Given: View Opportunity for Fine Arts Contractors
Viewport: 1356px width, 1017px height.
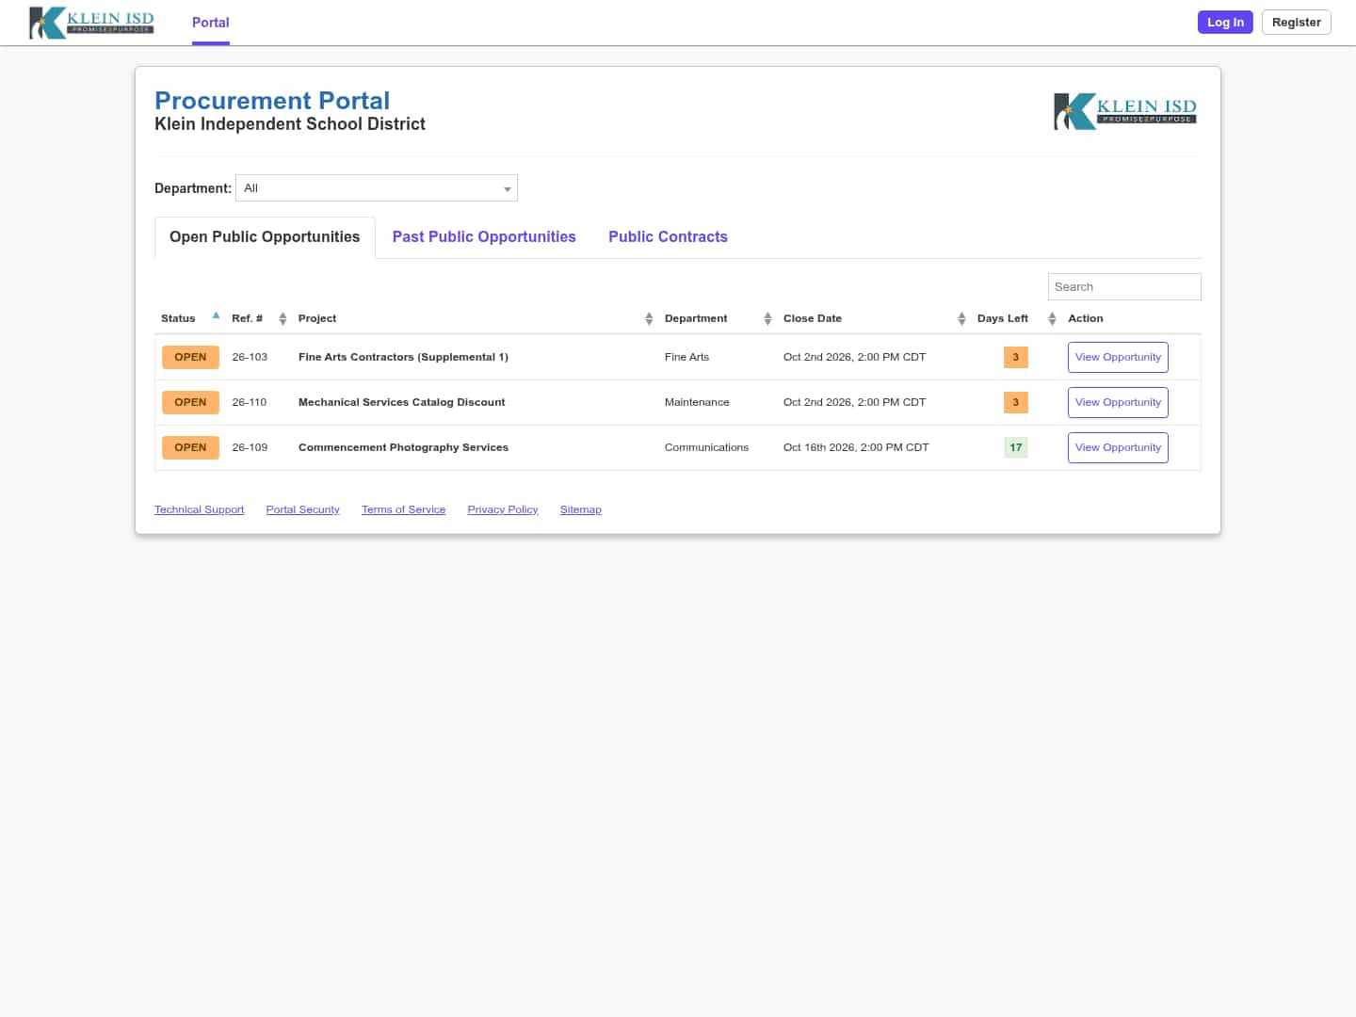Looking at the screenshot, I should pos(1118,358).
